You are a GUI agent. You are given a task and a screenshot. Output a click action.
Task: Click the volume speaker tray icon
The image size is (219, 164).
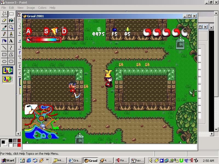(151, 160)
